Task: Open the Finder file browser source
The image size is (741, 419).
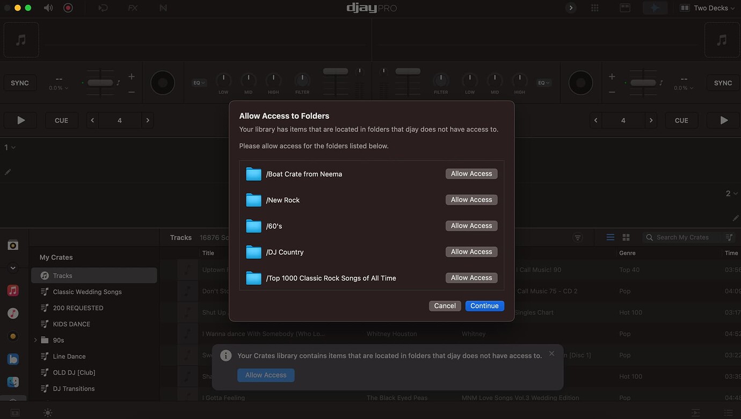Action: coord(13,381)
